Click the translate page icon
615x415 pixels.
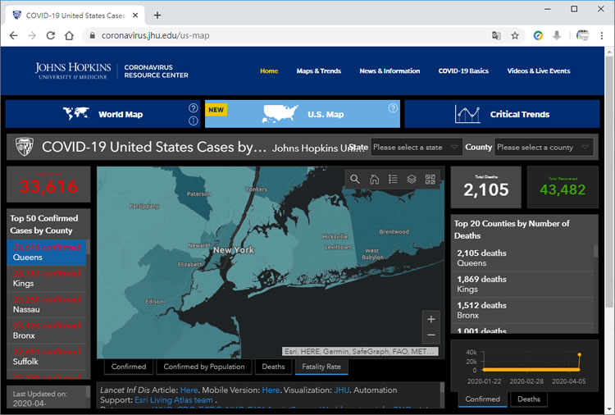pyautogui.click(x=496, y=36)
